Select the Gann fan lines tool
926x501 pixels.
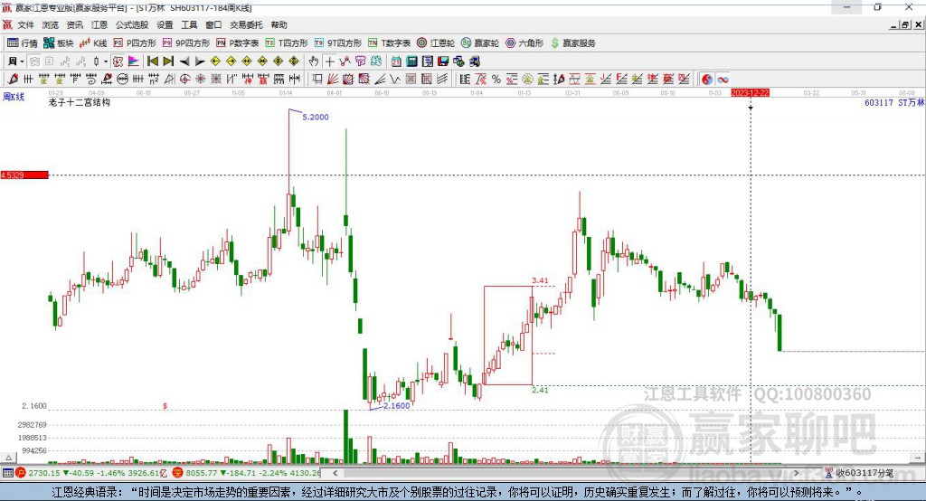click(333, 80)
